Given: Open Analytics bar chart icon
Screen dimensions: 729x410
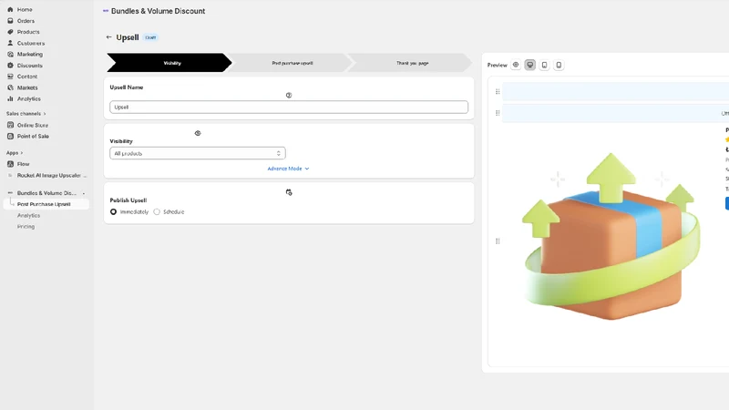Looking at the screenshot, I should click(x=10, y=98).
